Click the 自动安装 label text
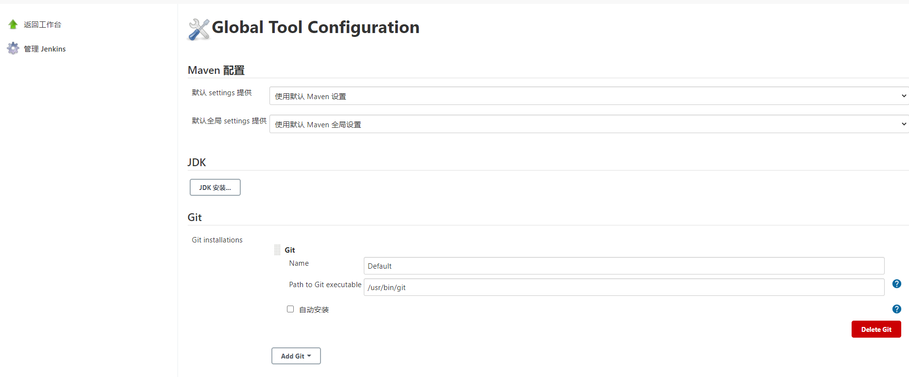Screen dimensions: 909x377 coord(314,309)
